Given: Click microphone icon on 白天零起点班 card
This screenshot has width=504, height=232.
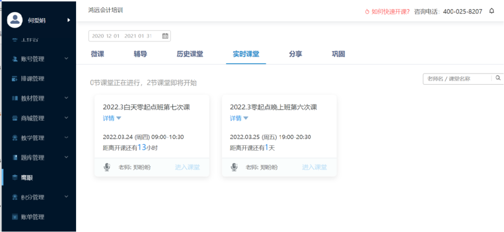Looking at the screenshot, I should click(107, 167).
